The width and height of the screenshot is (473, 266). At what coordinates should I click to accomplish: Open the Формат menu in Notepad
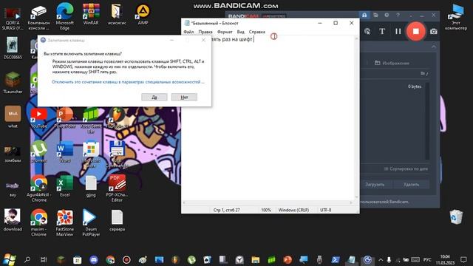tap(225, 32)
